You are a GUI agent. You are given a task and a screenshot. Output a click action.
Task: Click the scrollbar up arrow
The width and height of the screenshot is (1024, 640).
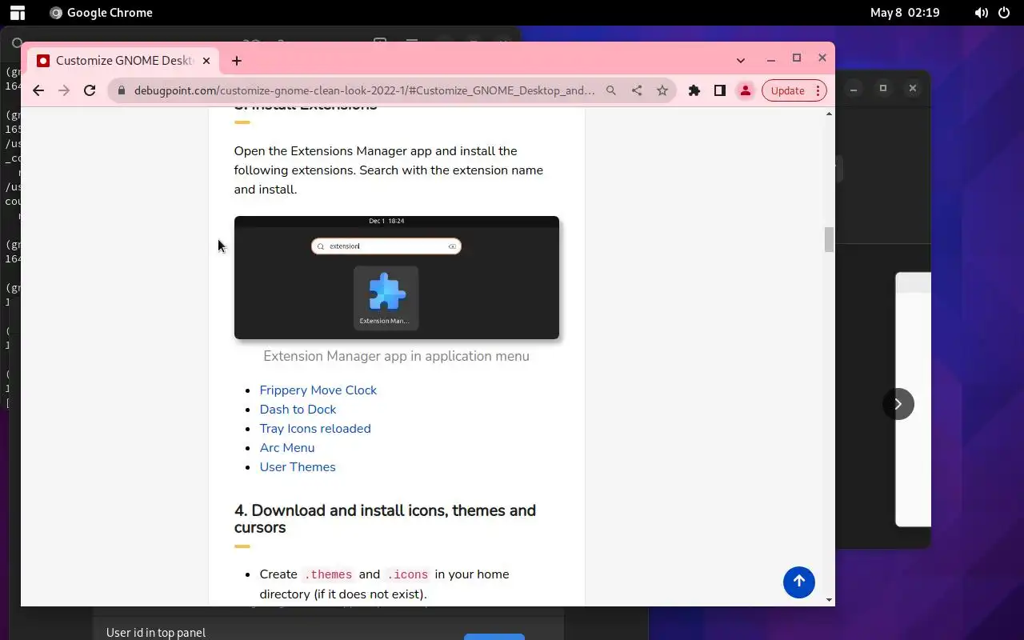(829, 114)
